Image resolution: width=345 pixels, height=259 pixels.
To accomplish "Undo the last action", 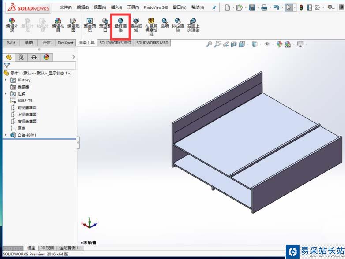I will (276, 7).
